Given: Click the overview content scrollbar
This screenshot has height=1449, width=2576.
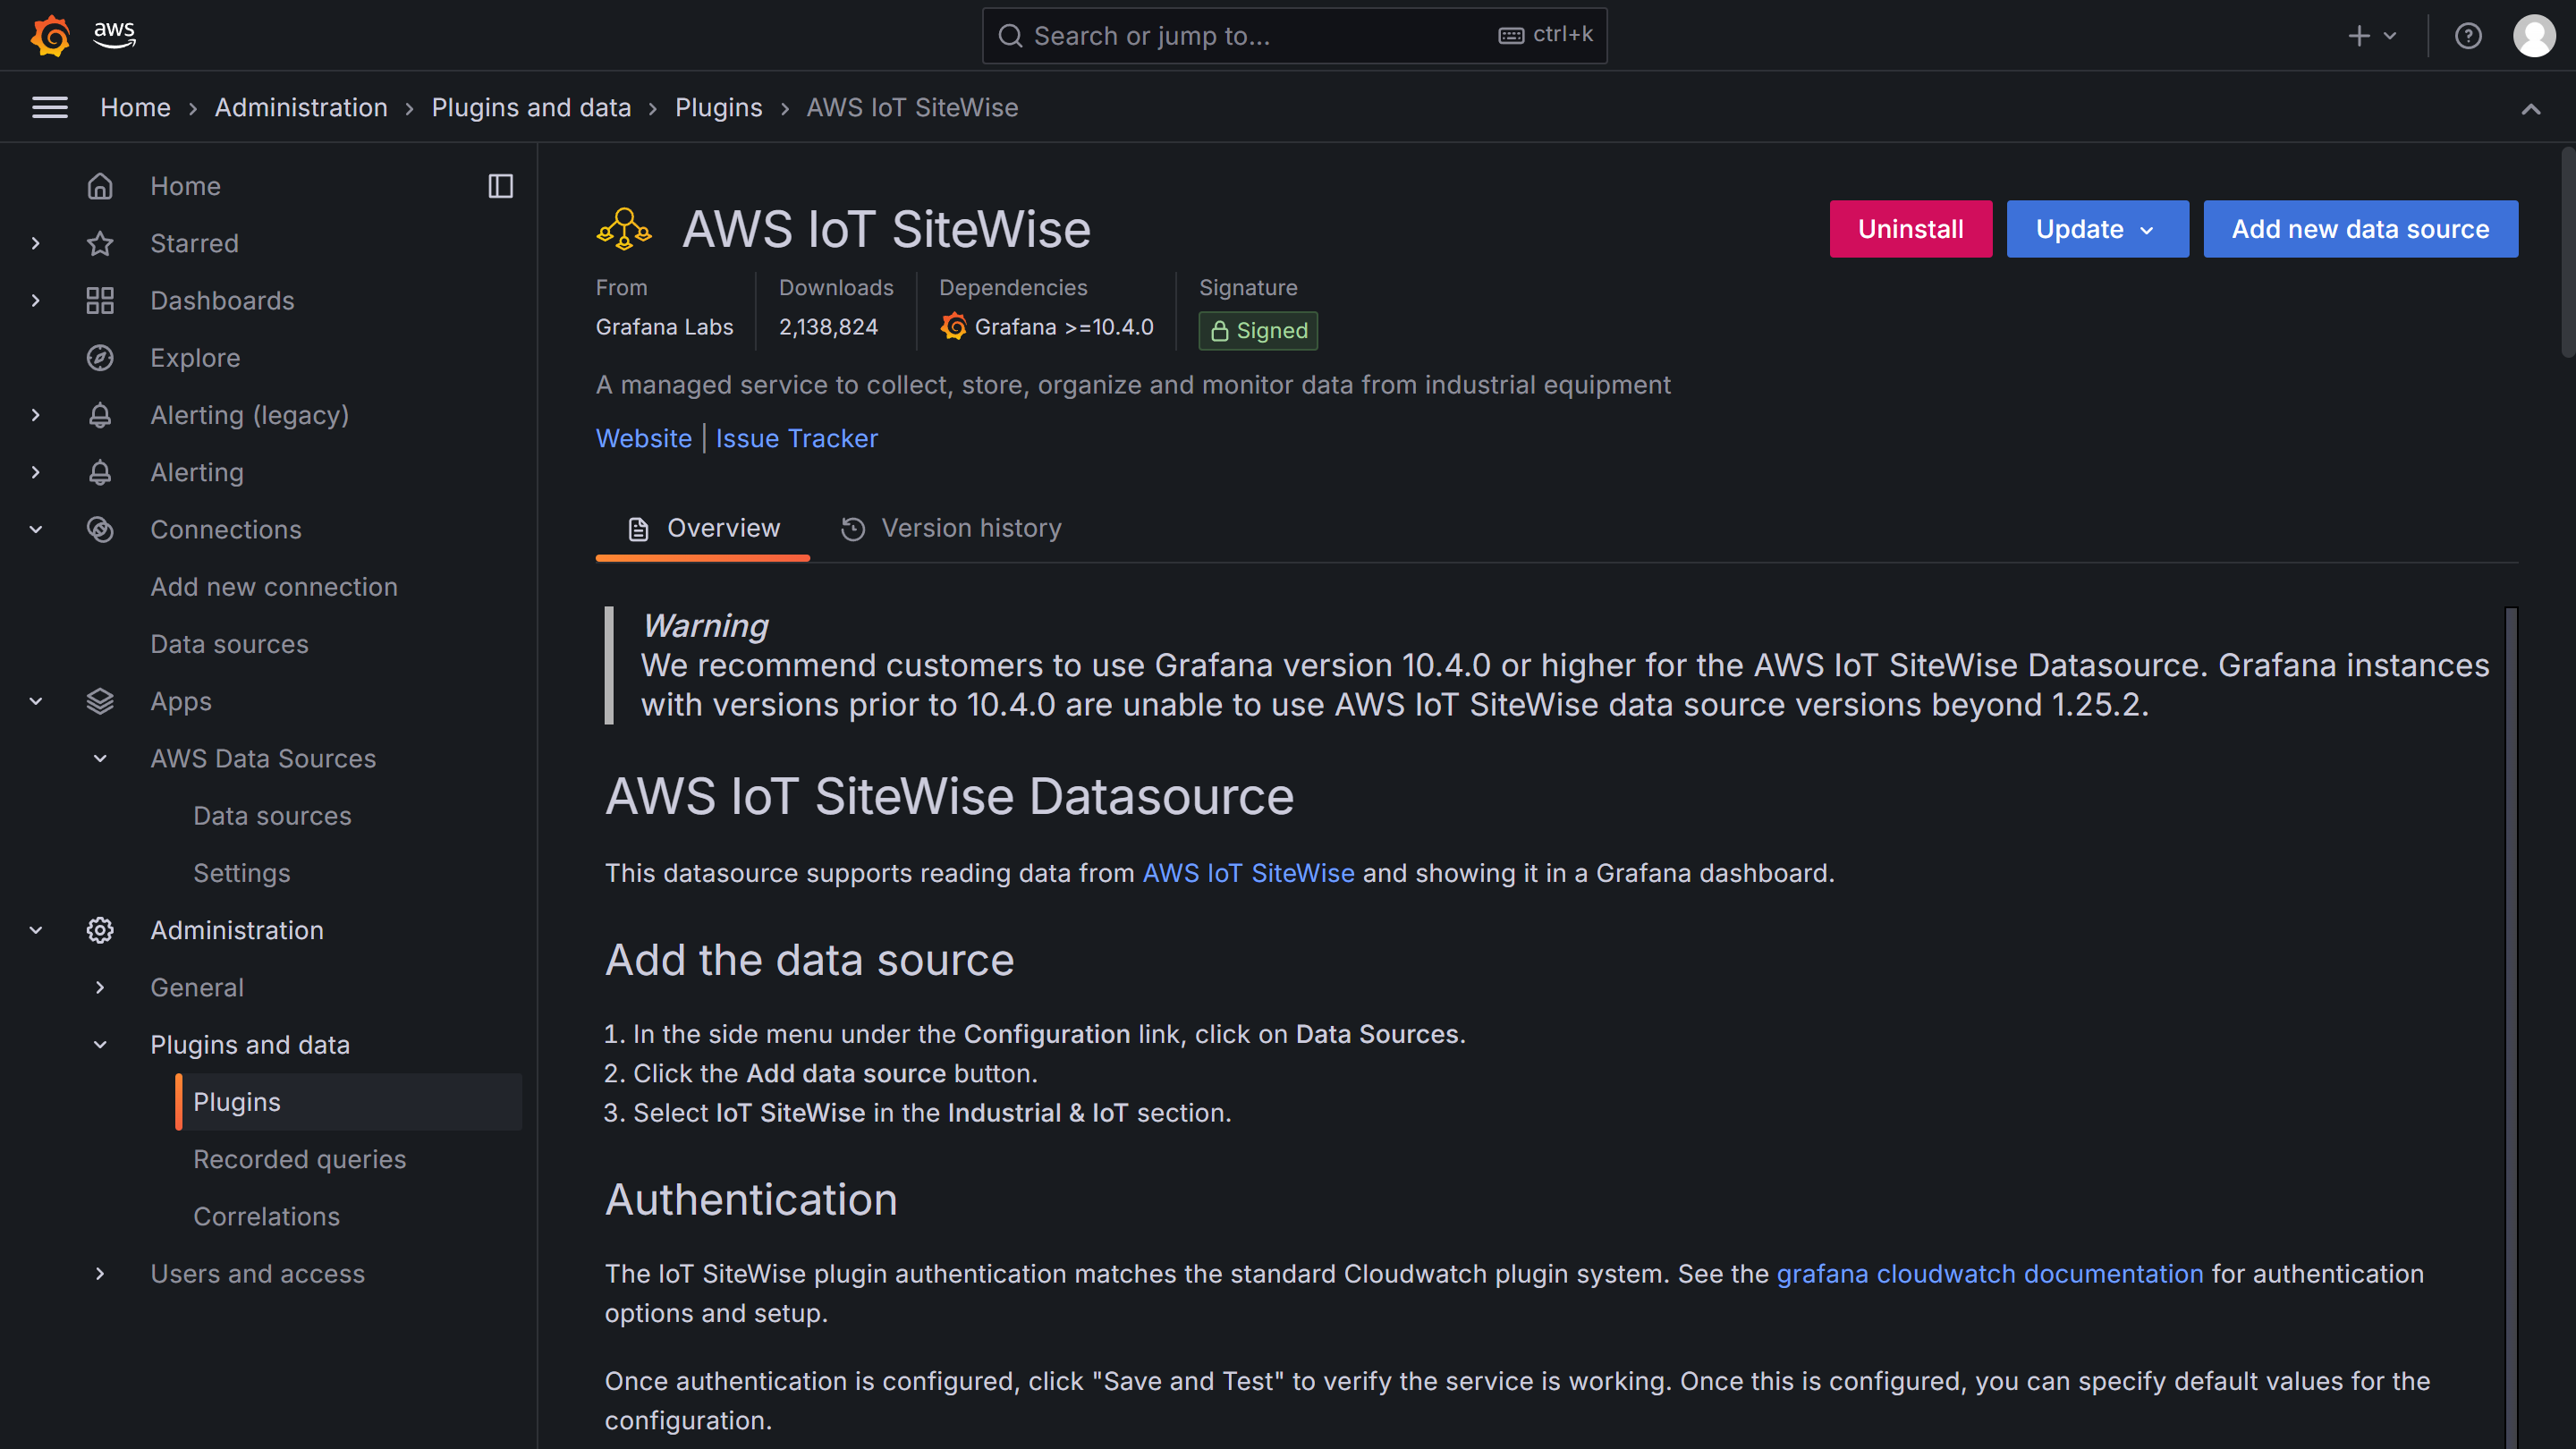Looking at the screenshot, I should click(2510, 1027).
